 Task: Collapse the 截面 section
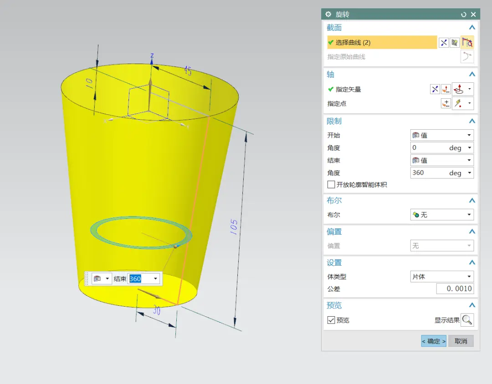click(x=472, y=28)
